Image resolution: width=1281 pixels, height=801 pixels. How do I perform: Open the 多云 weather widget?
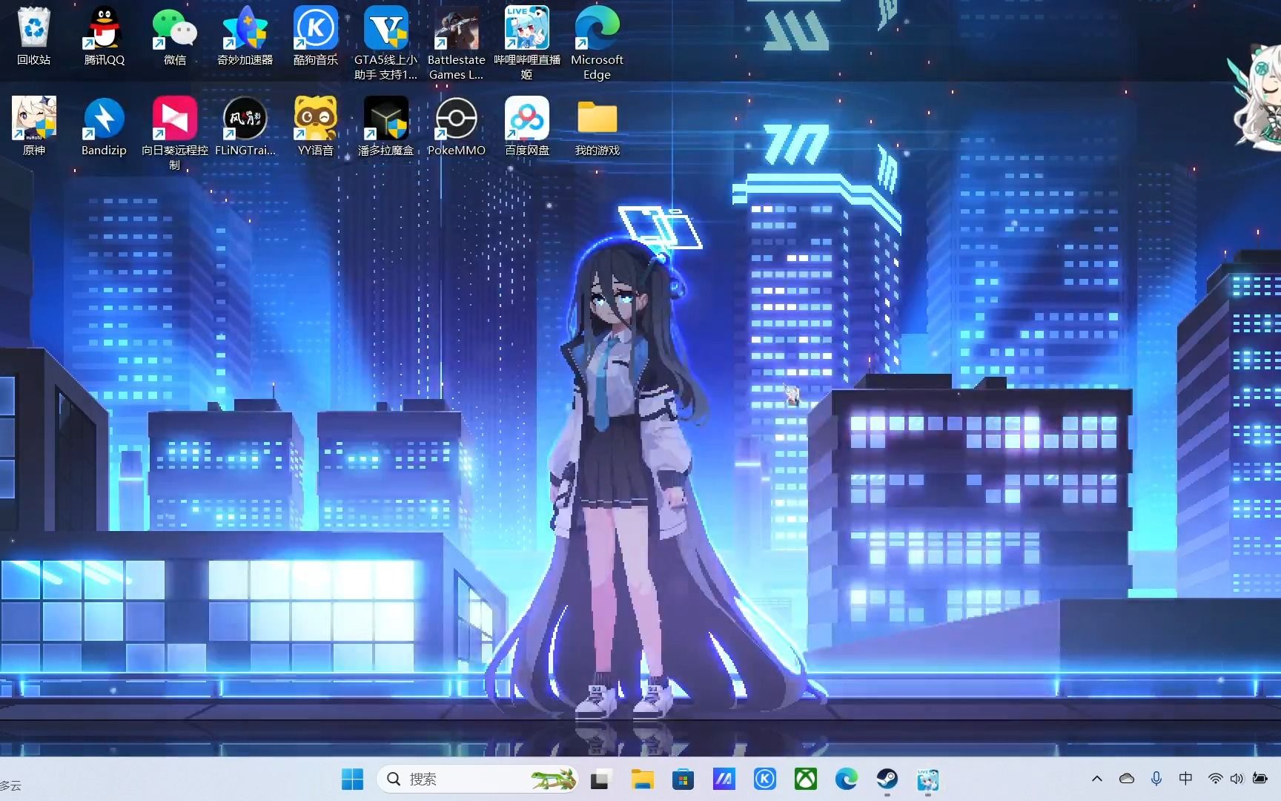(x=11, y=785)
